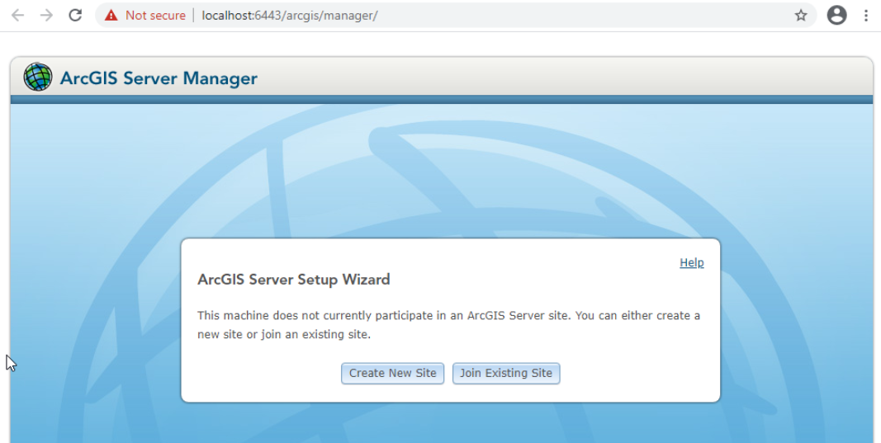Click the browser back arrow
The image size is (881, 443).
click(x=18, y=15)
